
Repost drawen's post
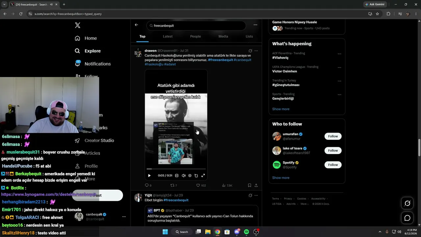pos(173,185)
